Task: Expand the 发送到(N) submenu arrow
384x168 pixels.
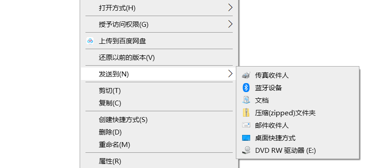Action: 230,74
